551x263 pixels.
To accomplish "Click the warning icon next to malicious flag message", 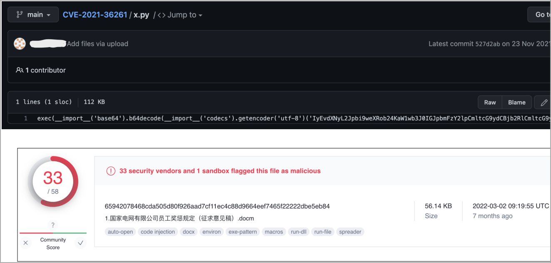I will pos(111,171).
